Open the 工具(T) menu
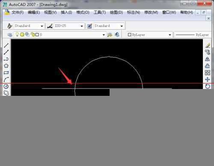This screenshot has height=166, width=214. click(x=100, y=12)
